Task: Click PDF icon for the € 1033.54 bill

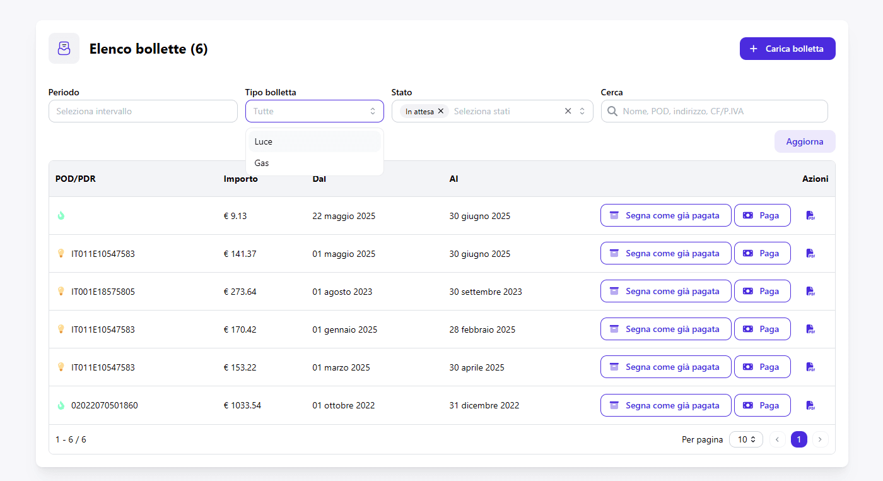Action: pyautogui.click(x=810, y=405)
